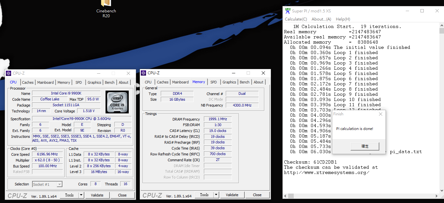Open About tab in the CPU-Z Memory window
This screenshot has height=203, width=444.
[258, 82]
